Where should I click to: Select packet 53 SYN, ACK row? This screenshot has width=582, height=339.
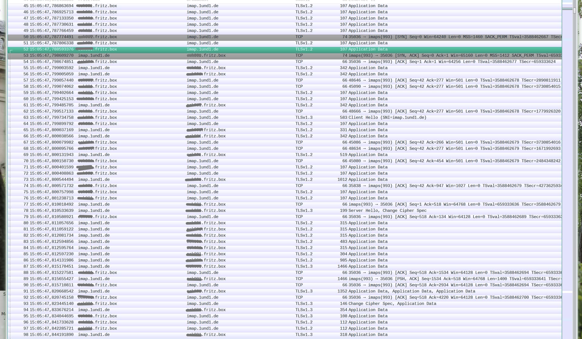point(285,55)
